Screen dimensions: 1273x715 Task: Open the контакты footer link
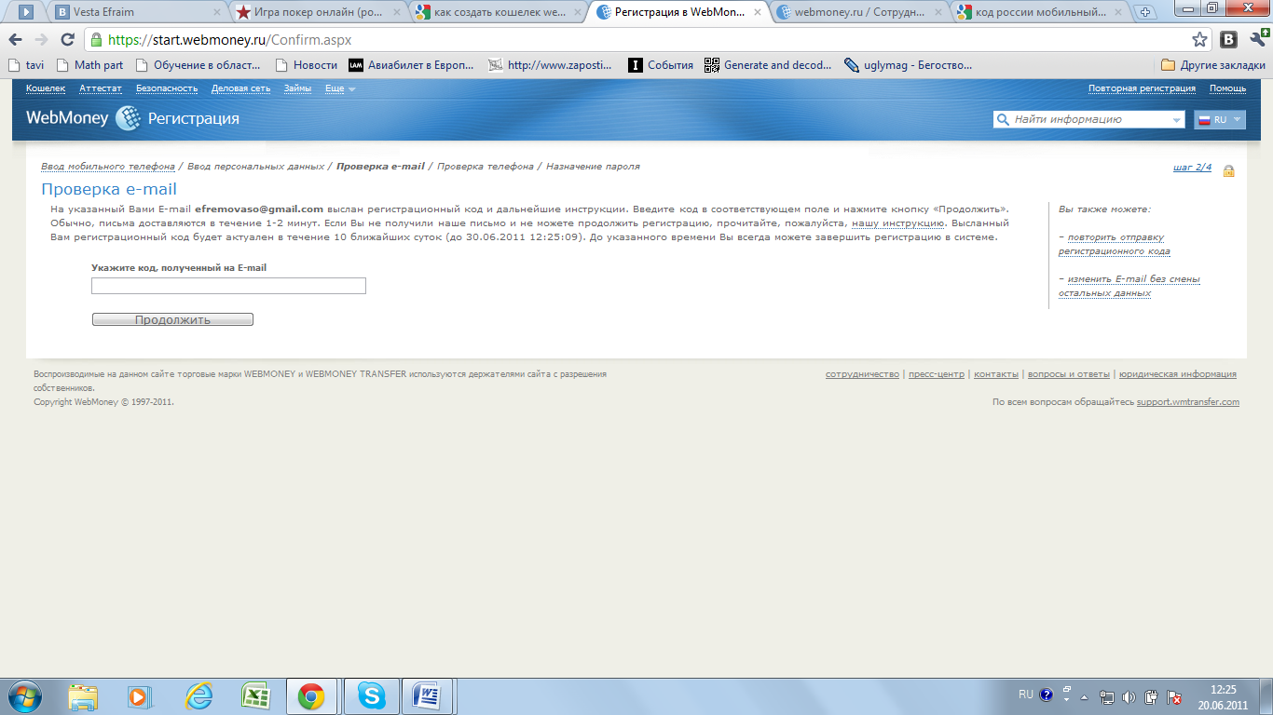point(996,374)
